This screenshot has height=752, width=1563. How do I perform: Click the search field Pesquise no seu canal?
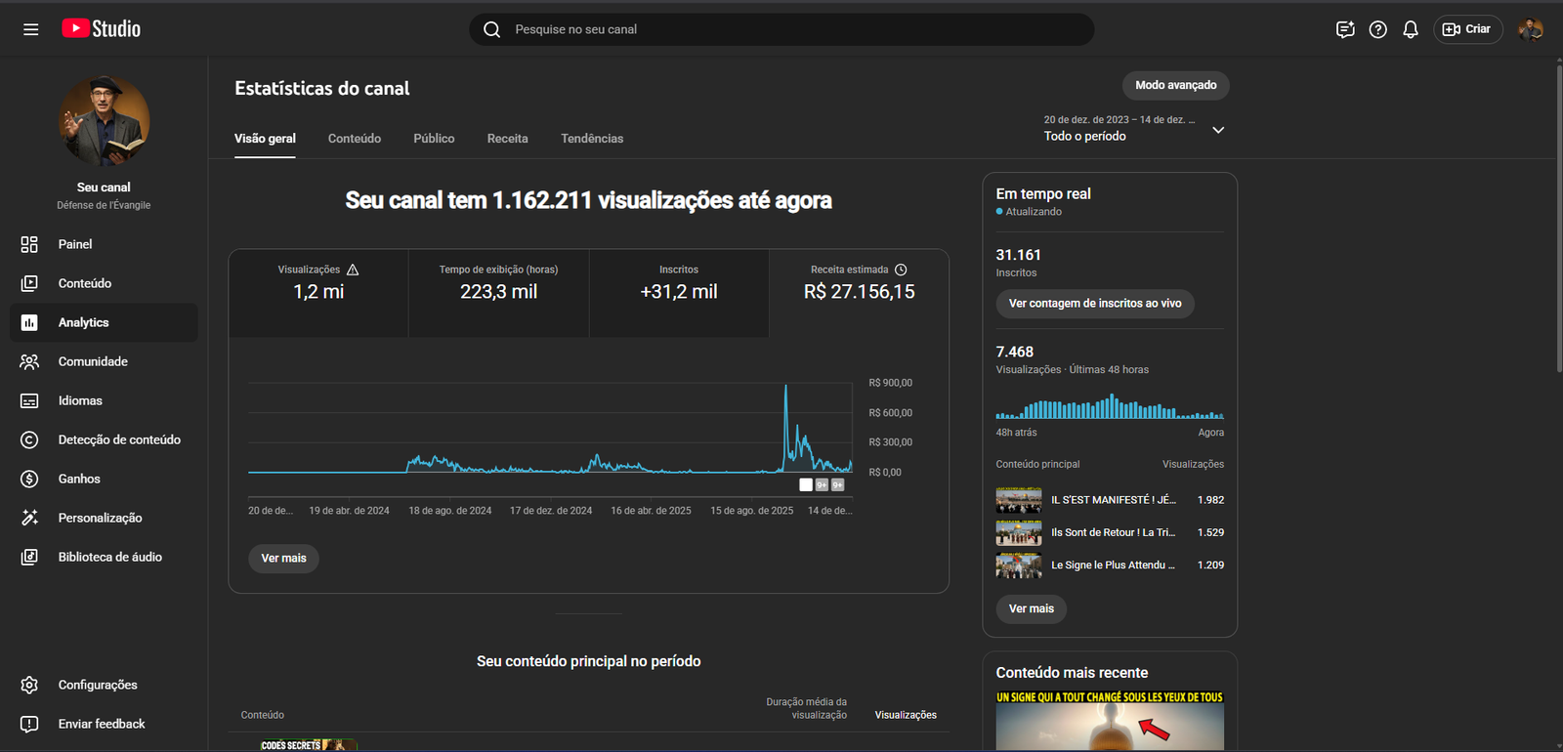coord(781,29)
